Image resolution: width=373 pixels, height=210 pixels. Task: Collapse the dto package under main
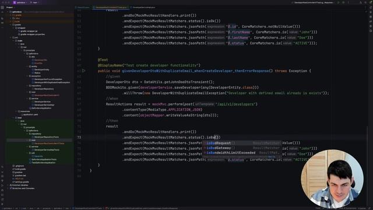tap(27, 57)
